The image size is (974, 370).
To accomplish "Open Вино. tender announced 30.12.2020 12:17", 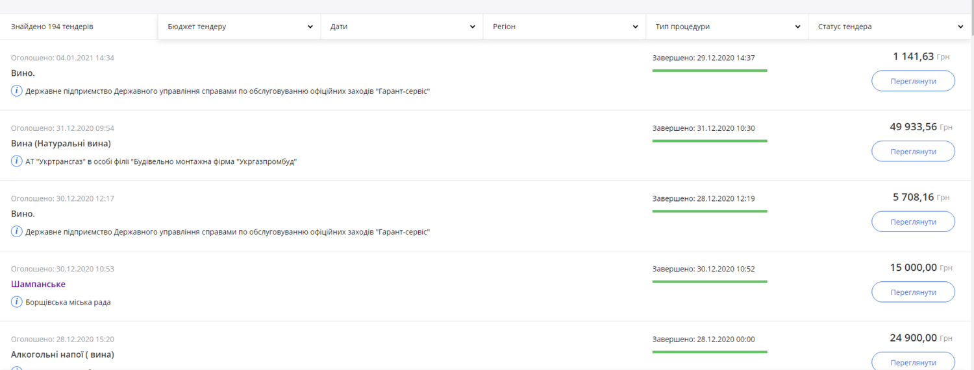I will click(23, 214).
